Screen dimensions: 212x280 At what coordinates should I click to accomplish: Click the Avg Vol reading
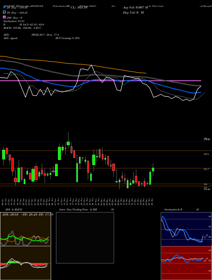click(x=136, y=7)
